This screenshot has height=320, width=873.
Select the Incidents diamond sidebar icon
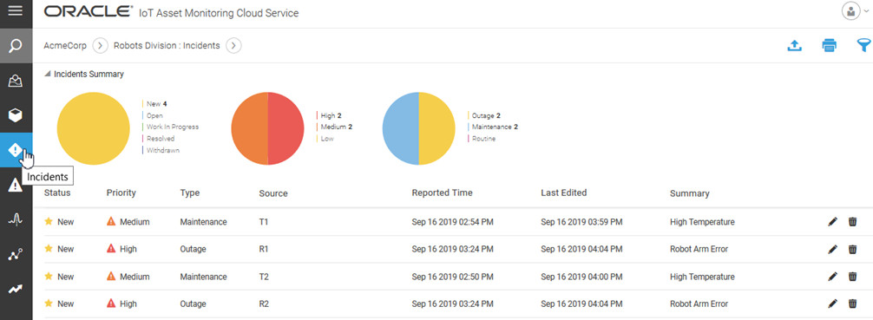(16, 150)
